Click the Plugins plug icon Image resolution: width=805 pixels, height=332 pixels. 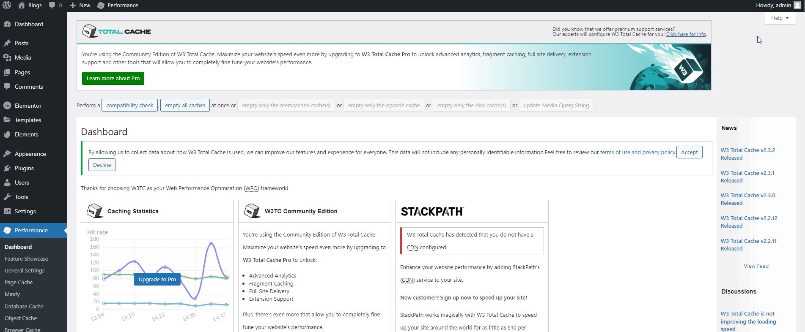click(x=7, y=168)
